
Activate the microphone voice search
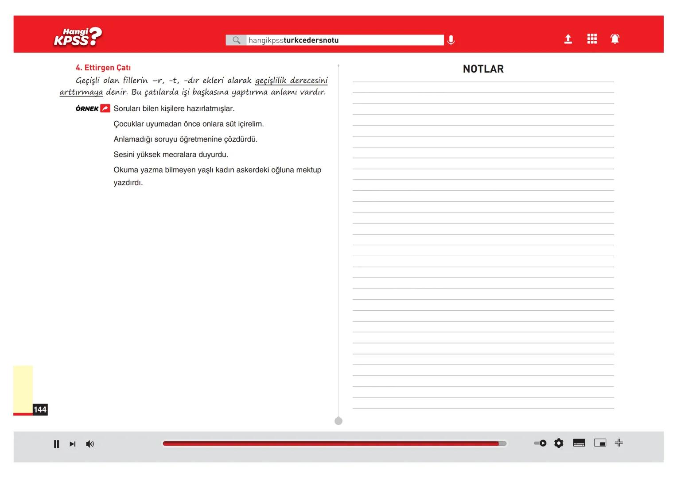click(451, 40)
